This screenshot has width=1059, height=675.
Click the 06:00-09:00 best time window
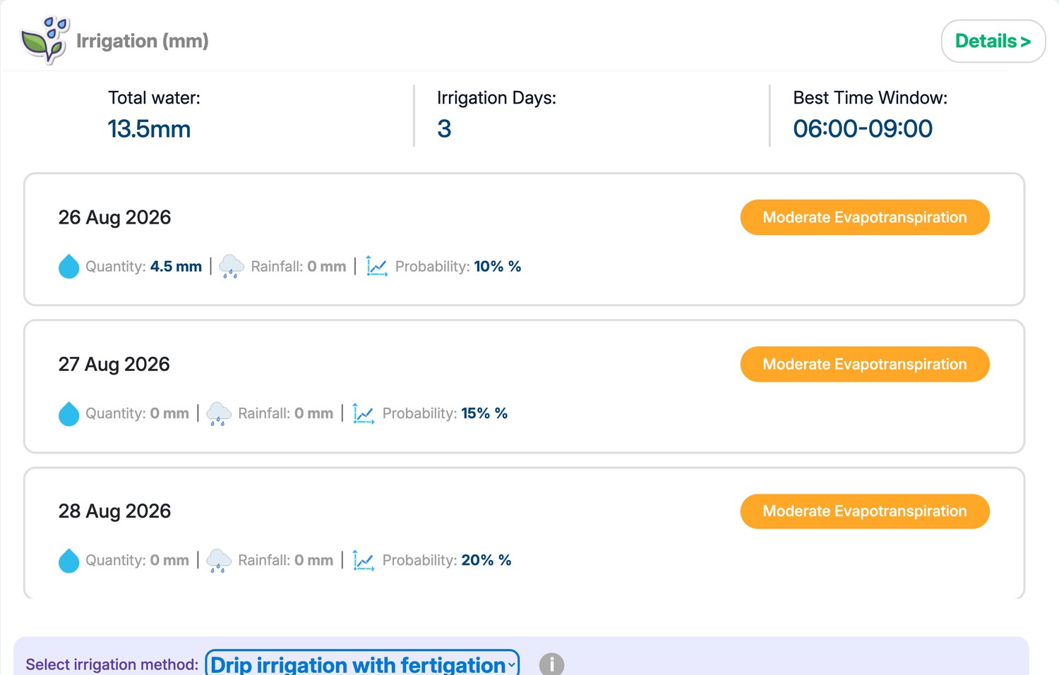[x=863, y=129]
